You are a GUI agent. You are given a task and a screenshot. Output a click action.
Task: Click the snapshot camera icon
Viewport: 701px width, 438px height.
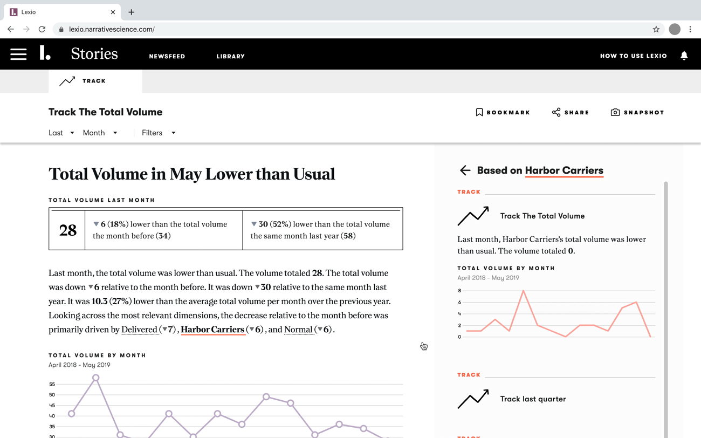click(615, 112)
